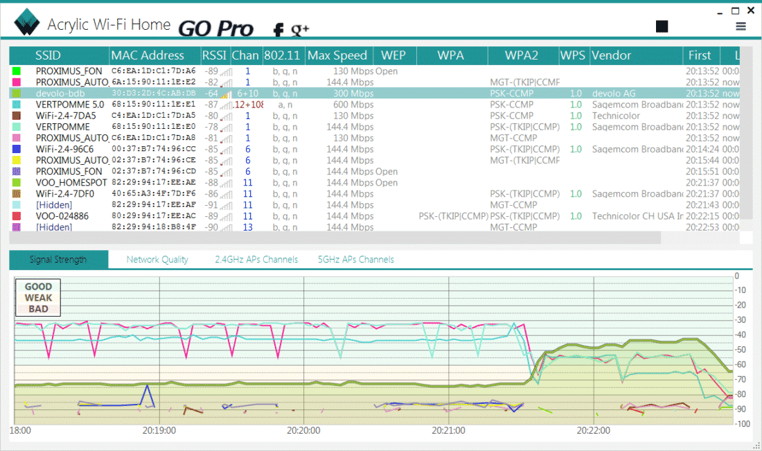Stop scanning with the black square button
Screen dimensions: 762x451
pos(662,26)
